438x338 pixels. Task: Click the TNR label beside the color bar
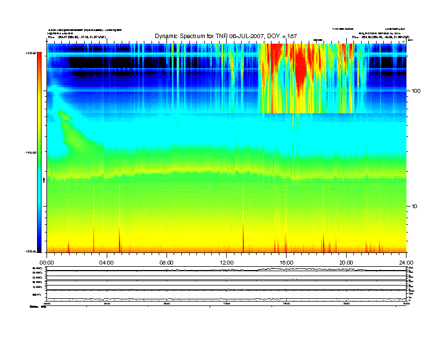44,180
